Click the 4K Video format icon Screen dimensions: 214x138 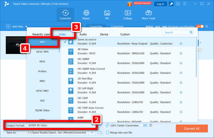coord(71,52)
